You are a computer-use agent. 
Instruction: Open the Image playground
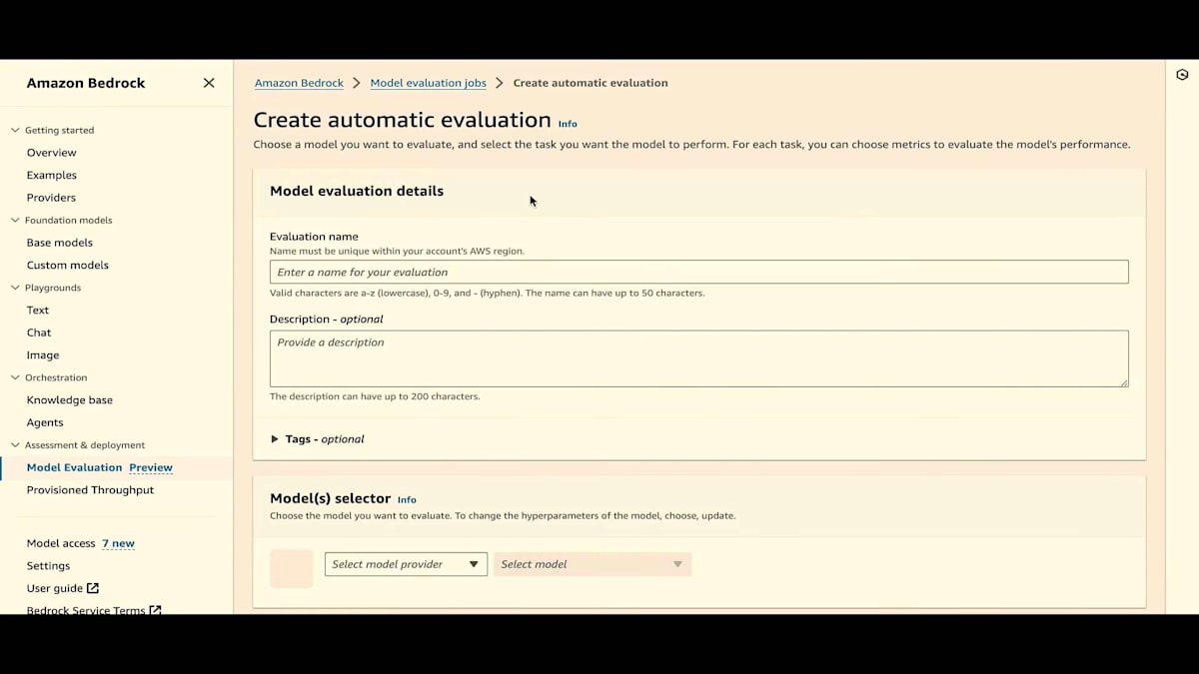click(x=43, y=354)
